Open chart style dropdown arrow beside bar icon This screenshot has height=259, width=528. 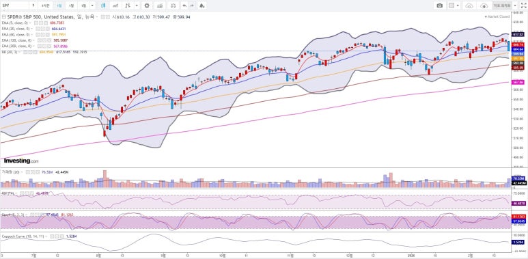pyautogui.click(x=137, y=5)
